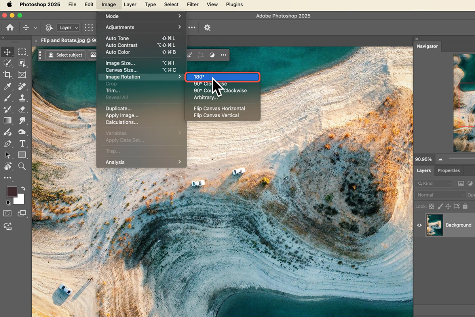
Task: Open the Normal blend mode dropdown
Action: (440, 195)
